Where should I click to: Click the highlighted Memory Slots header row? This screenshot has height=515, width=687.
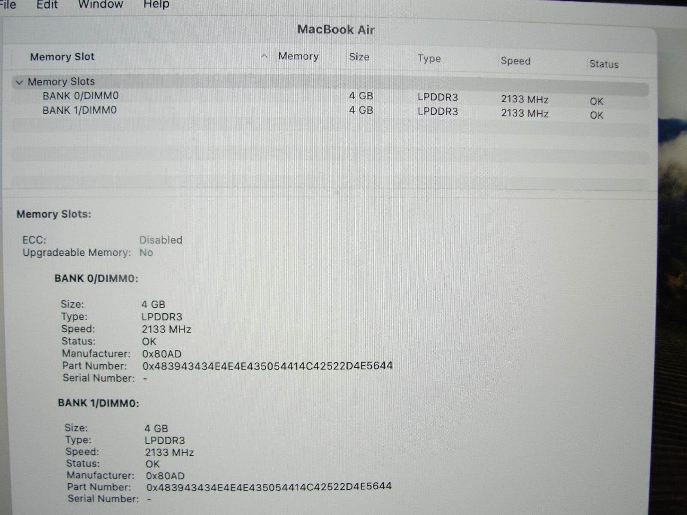point(60,82)
